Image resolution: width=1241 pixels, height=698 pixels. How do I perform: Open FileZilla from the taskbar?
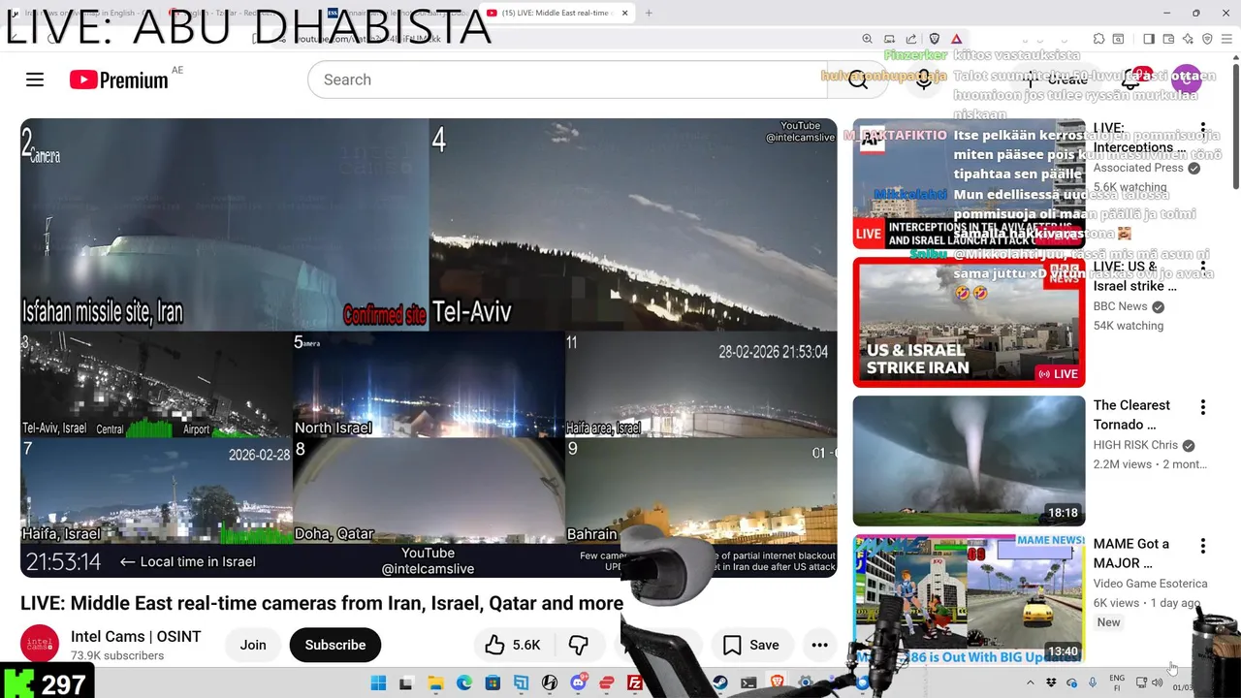click(x=635, y=682)
